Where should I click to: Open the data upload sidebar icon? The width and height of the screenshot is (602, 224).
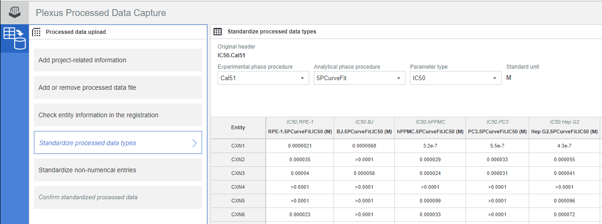14,38
